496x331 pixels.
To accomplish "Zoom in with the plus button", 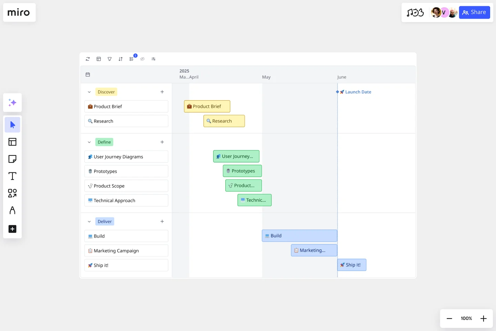I will pos(484,319).
